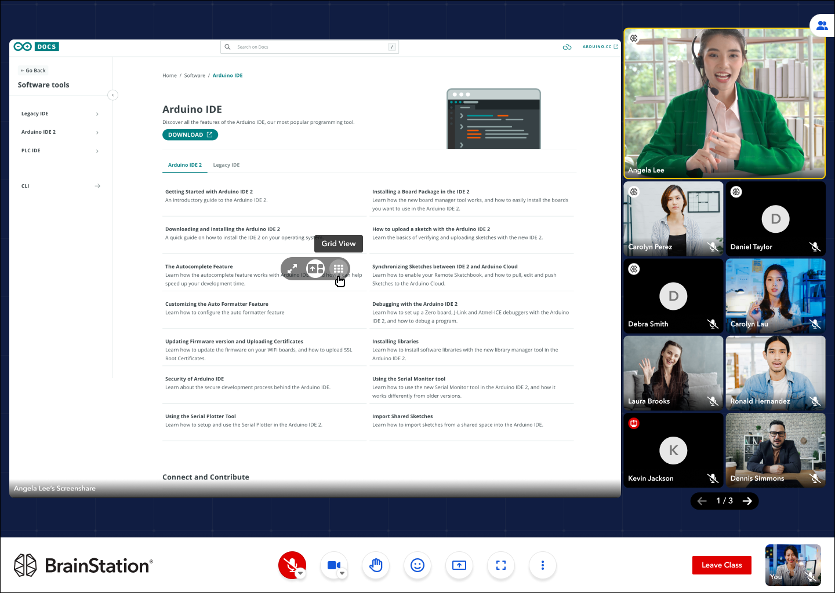The height and width of the screenshot is (593, 835).
Task: Click Laura Brooks' muted microphone icon
Action: click(713, 401)
